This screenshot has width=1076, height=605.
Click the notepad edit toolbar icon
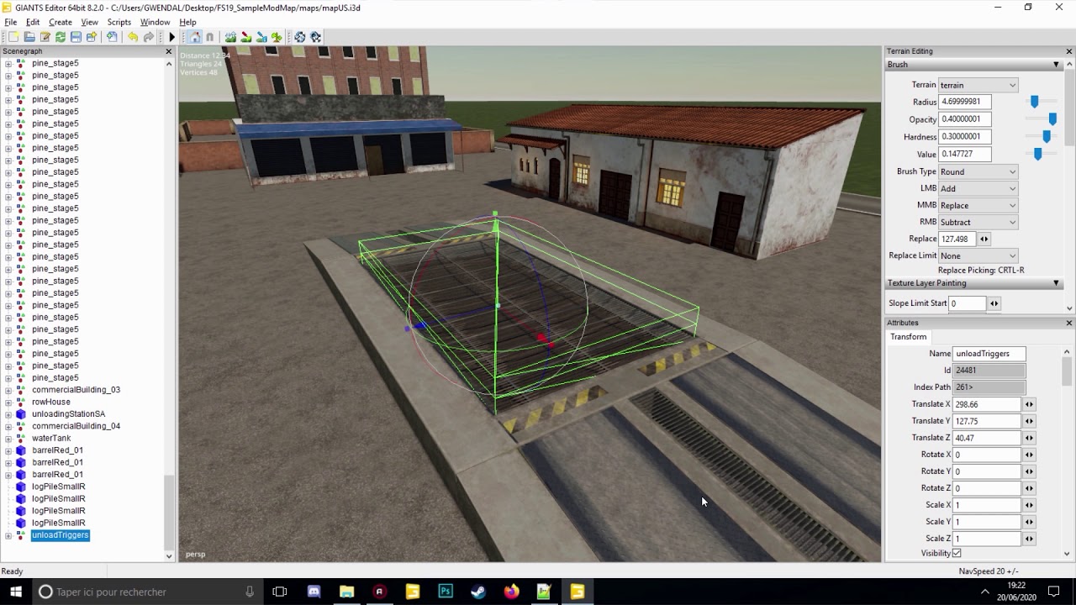pyautogui.click(x=45, y=37)
